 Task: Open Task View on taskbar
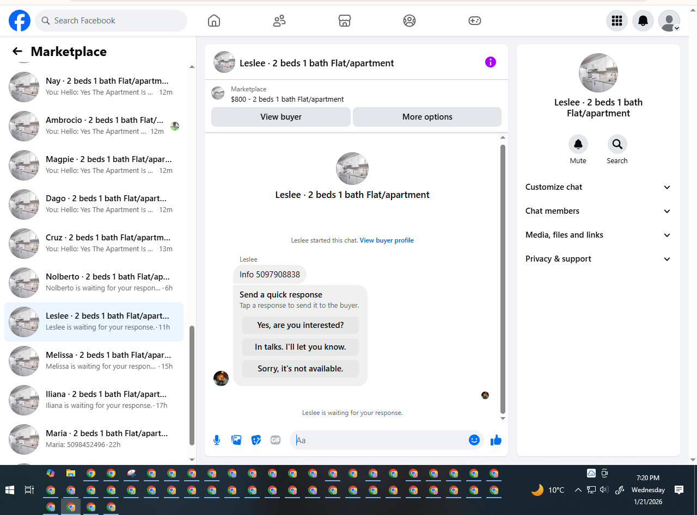29,490
